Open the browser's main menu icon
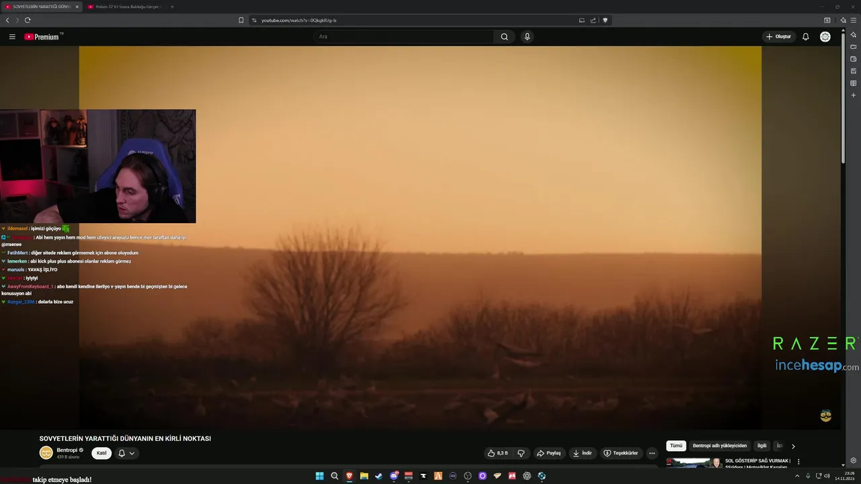861x484 pixels. (853, 20)
